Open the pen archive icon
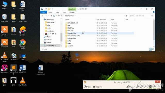The image size is (165, 93). [4, 81]
